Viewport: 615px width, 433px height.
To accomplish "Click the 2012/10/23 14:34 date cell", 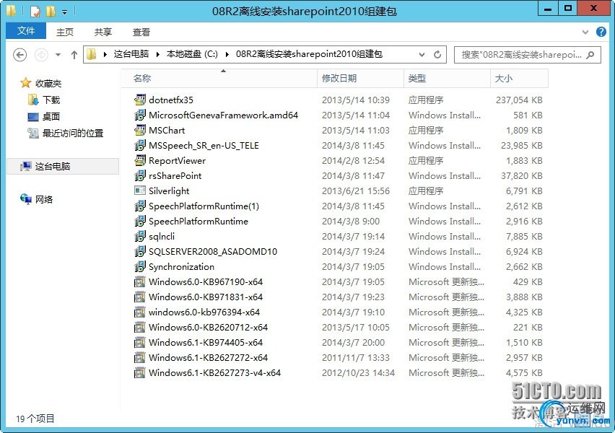I will point(358,373).
